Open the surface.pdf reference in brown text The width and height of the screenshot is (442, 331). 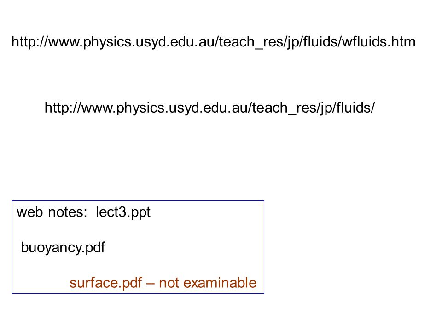coord(106,283)
